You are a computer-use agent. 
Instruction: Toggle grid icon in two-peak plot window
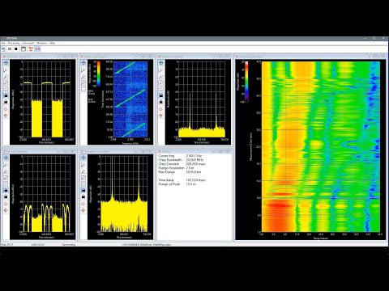161,89
